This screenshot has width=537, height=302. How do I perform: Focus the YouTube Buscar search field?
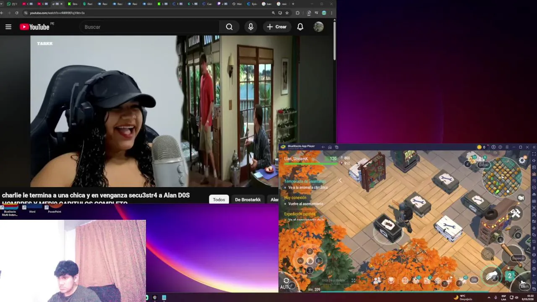pos(149,27)
